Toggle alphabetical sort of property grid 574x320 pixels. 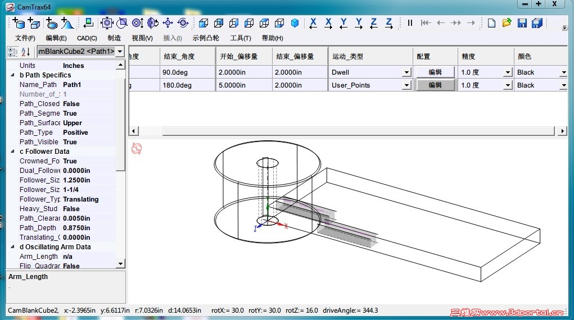[25, 52]
